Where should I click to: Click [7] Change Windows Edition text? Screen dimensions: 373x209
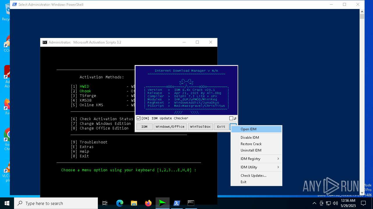[x=101, y=124]
